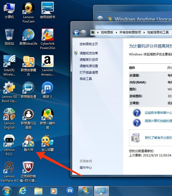Click the 您的分数是最新的 status text
The image size is (172, 196).
pos(141,151)
